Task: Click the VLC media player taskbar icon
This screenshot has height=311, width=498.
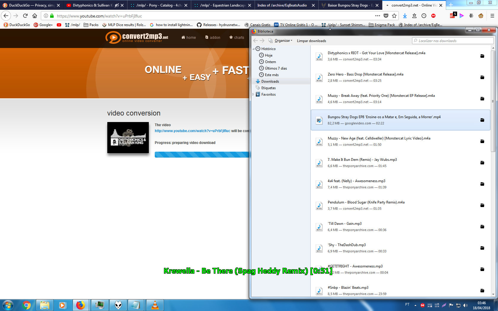Action: pos(155,305)
